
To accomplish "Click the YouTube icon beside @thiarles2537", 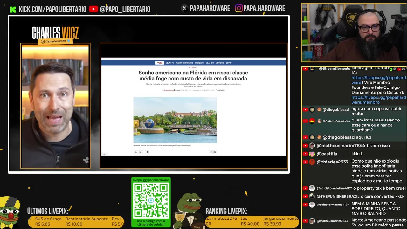I will [x=305, y=162].
